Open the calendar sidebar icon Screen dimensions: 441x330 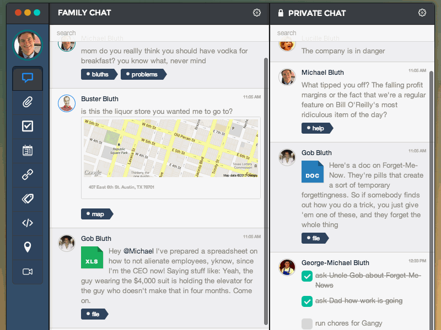click(x=28, y=151)
